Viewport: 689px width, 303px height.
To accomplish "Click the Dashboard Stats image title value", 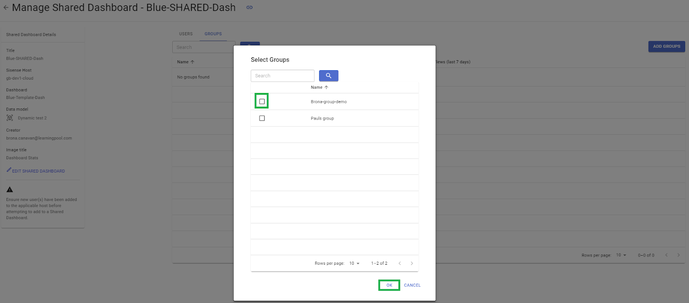I will 22,158.
